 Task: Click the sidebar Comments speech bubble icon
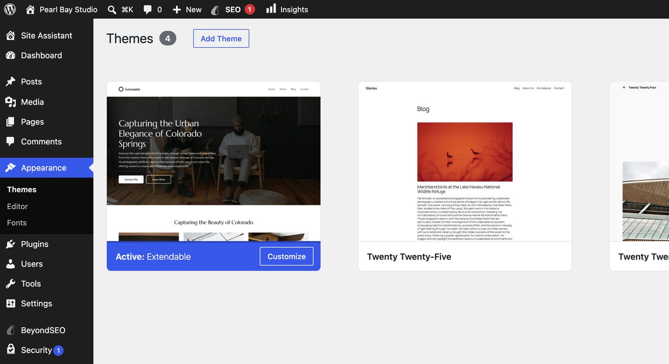[11, 142]
